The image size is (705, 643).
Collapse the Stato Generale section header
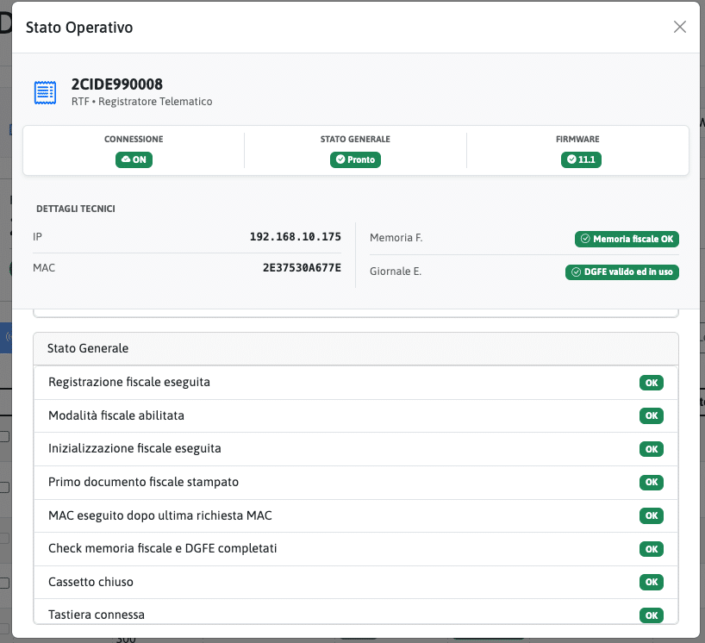[x=355, y=348]
